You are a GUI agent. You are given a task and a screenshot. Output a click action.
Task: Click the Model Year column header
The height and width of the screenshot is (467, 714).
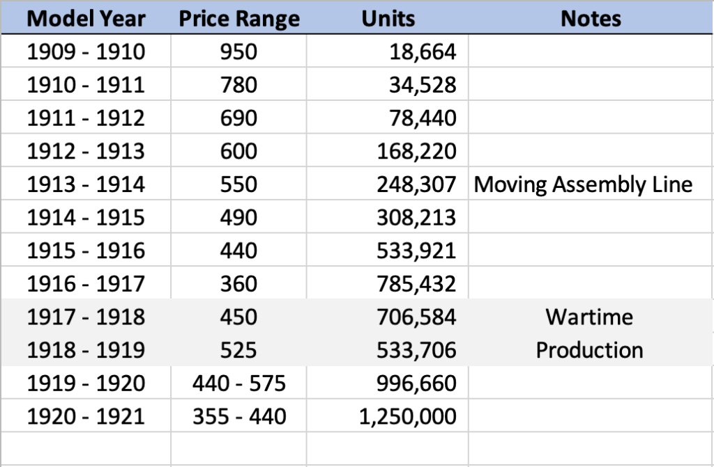point(86,19)
